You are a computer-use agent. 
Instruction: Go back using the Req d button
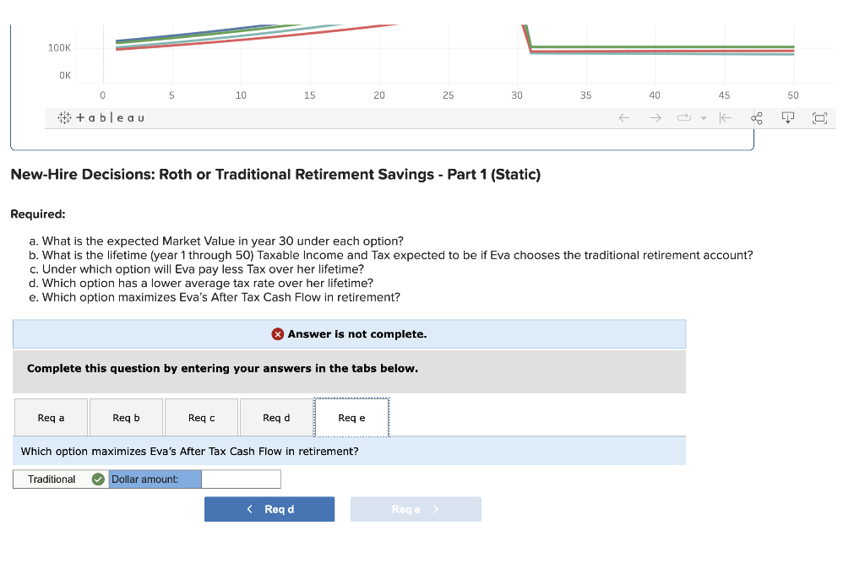point(269,509)
